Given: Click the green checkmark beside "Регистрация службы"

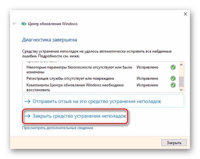Looking at the screenshot, I should pos(173,78).
